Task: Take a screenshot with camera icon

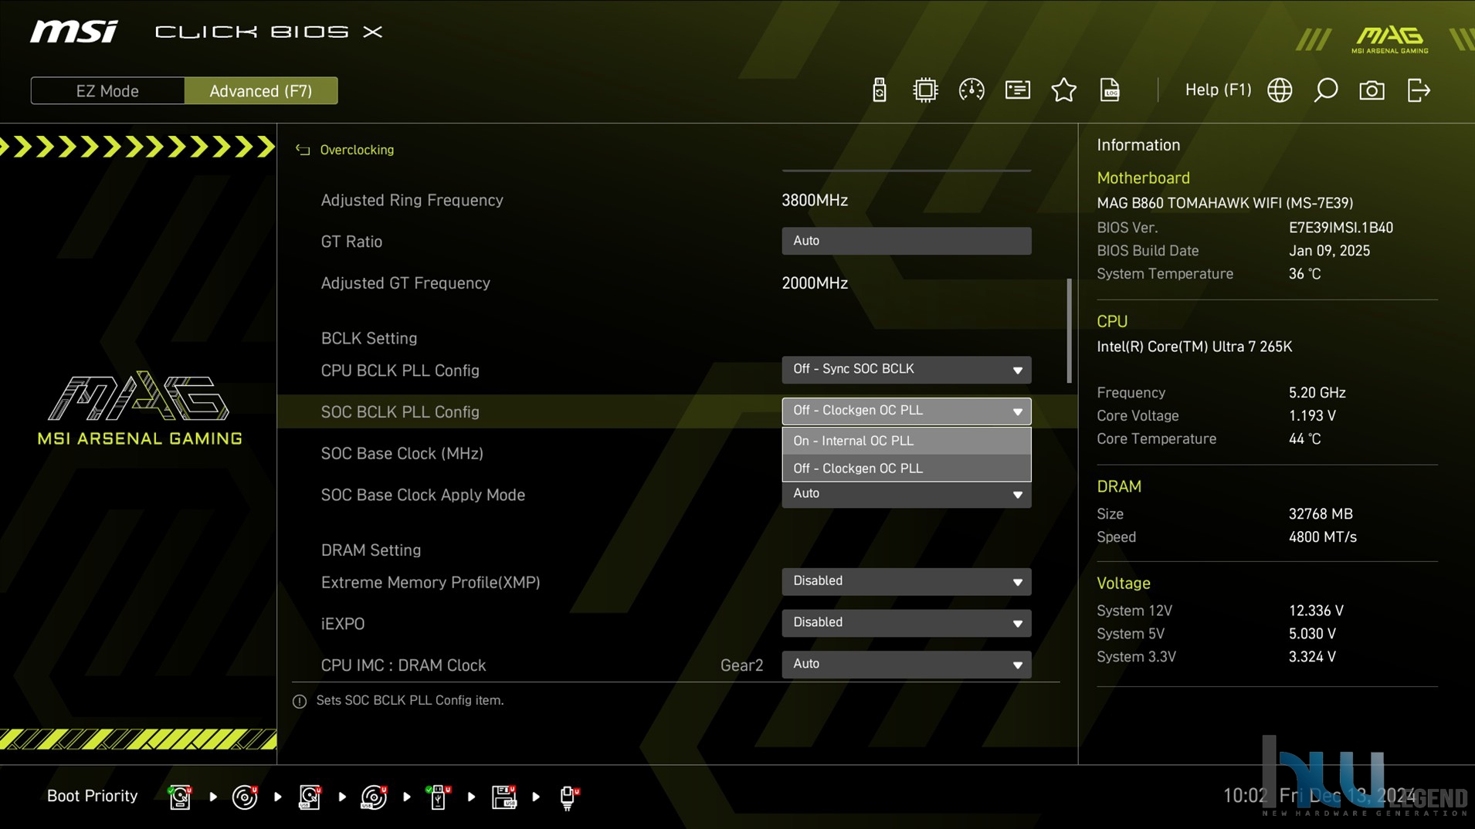Action: [x=1372, y=90]
